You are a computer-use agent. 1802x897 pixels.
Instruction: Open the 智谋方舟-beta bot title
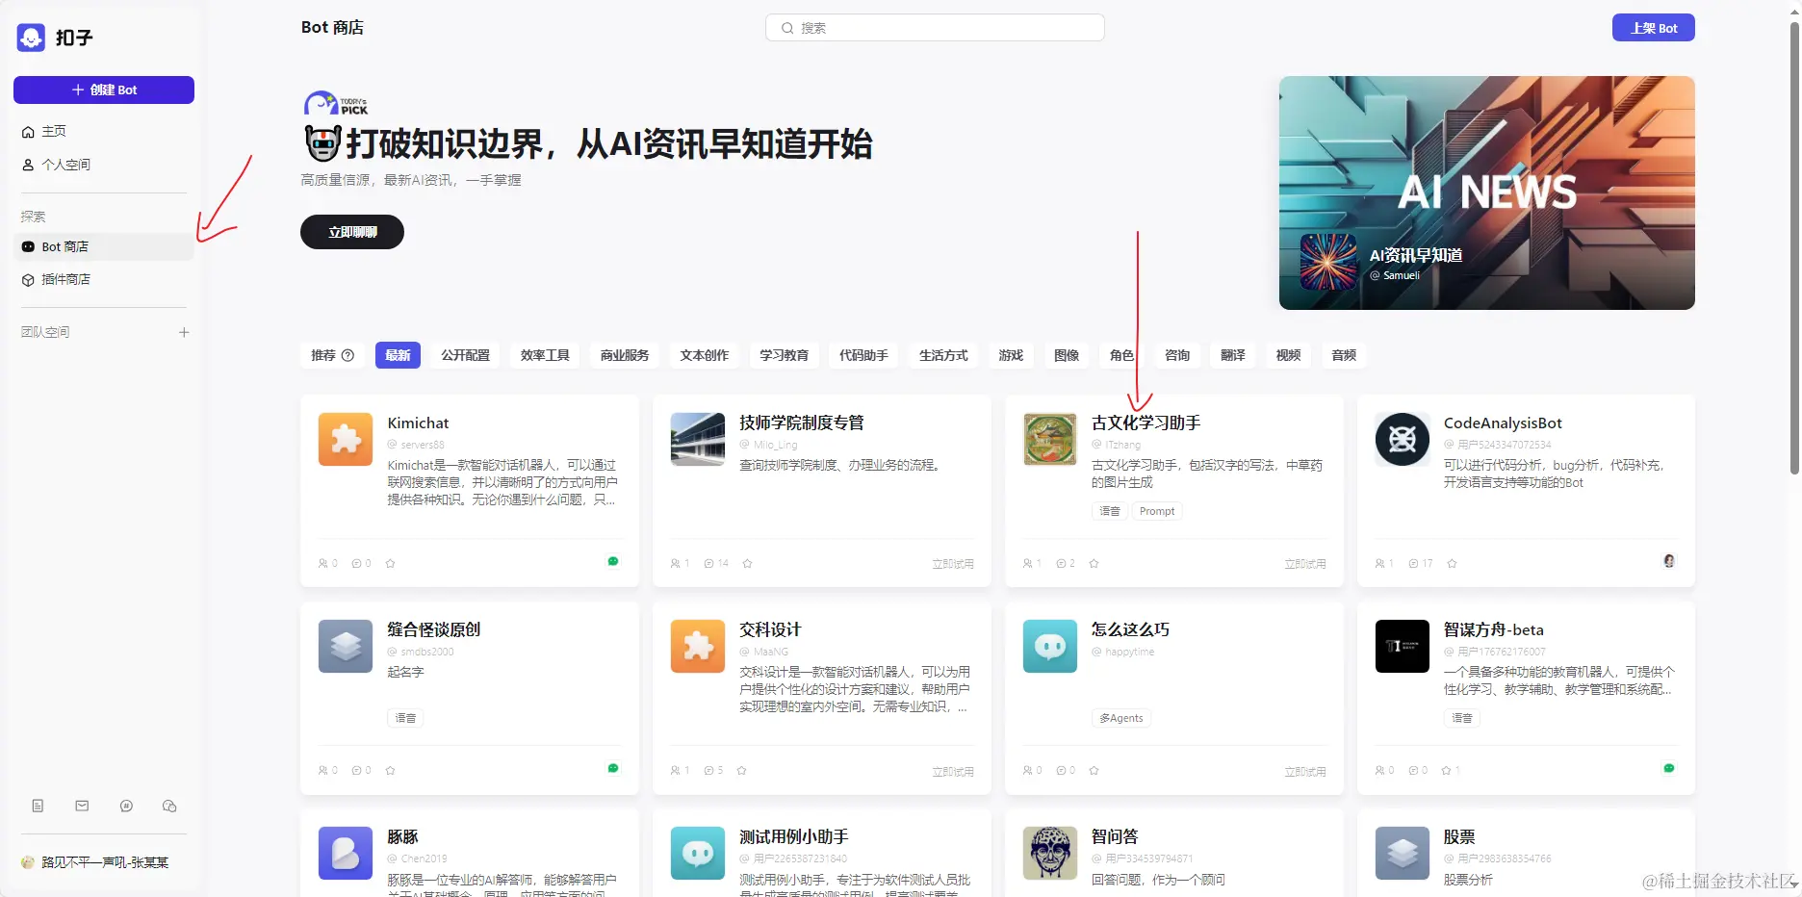(1493, 629)
